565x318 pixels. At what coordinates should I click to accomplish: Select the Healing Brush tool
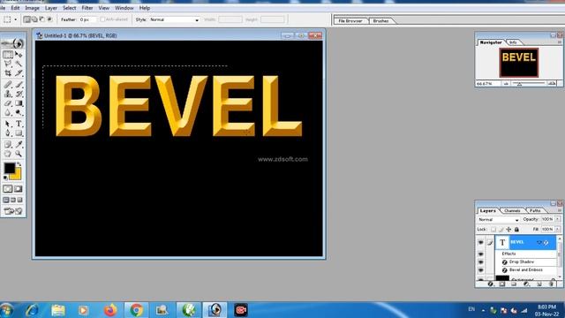(x=8, y=85)
